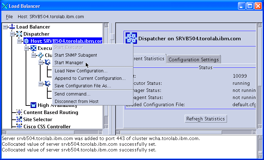Click the Site Selector icon
This screenshot has height=160, width=264.
(x=19, y=119)
